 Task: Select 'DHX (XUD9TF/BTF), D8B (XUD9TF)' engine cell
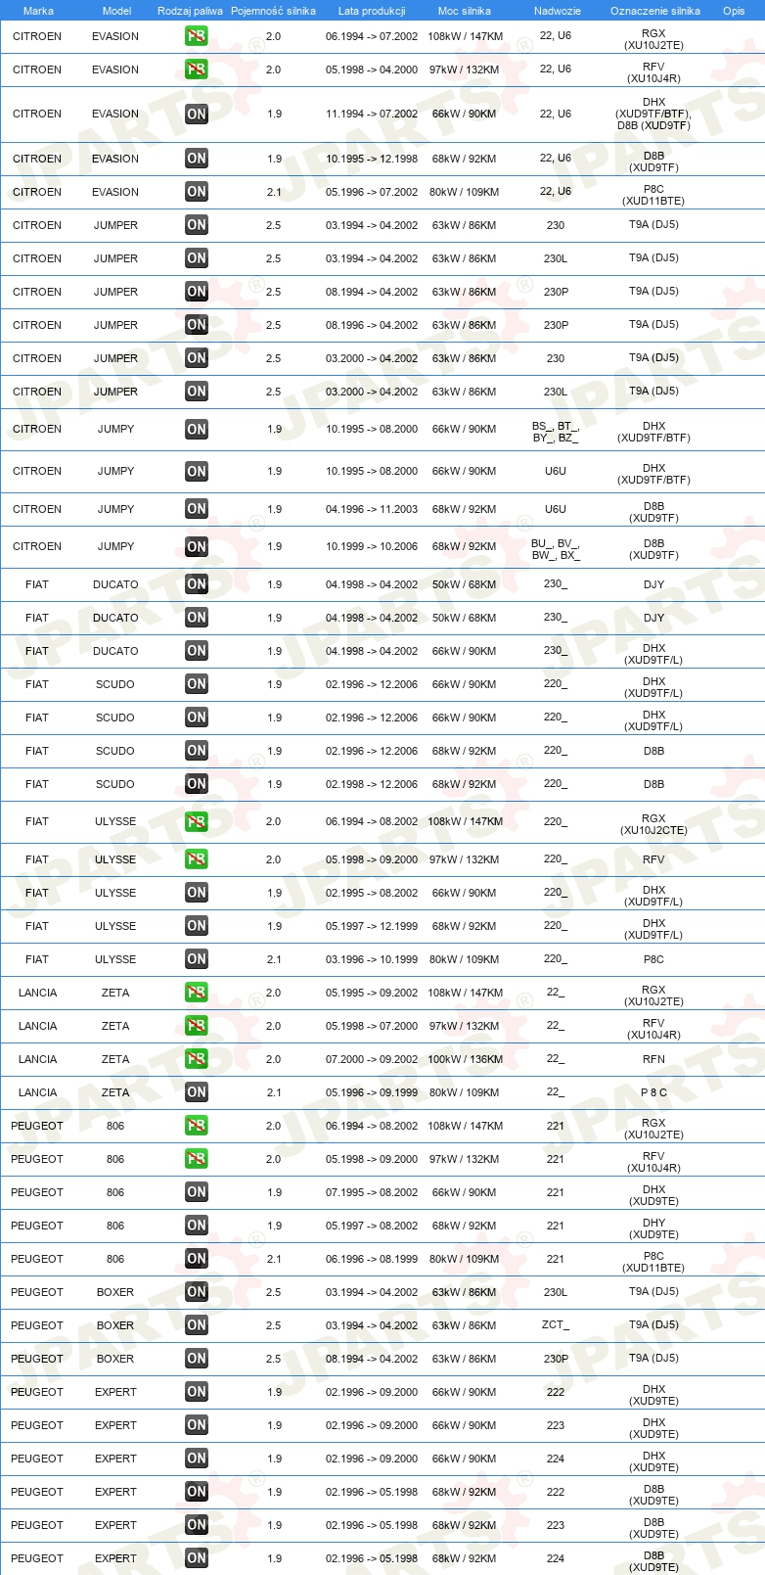[653, 114]
